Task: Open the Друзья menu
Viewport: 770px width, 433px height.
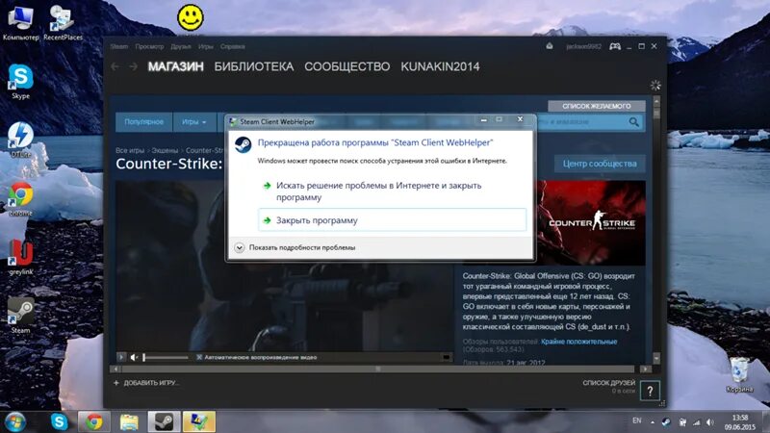Action: tap(181, 46)
